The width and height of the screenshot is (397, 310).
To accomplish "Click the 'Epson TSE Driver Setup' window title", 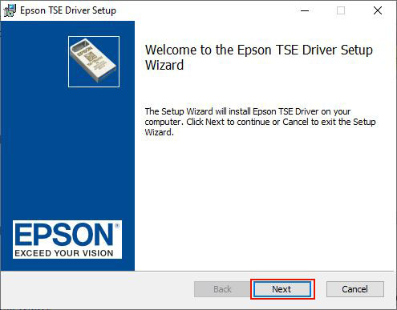I will pos(68,10).
